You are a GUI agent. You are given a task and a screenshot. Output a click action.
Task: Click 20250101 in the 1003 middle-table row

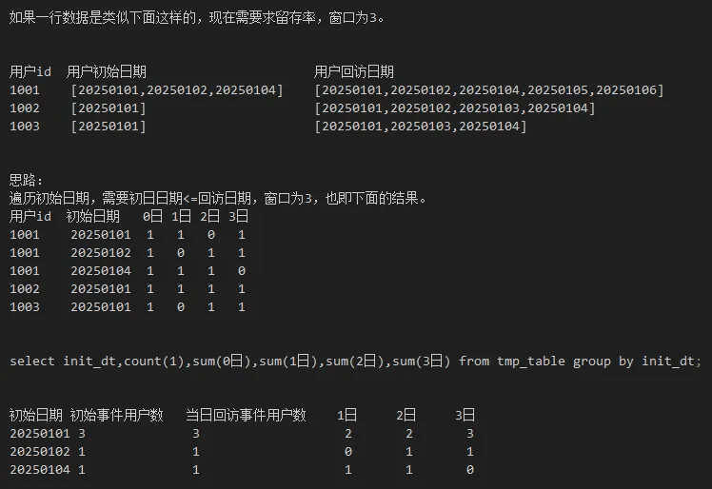pos(100,306)
